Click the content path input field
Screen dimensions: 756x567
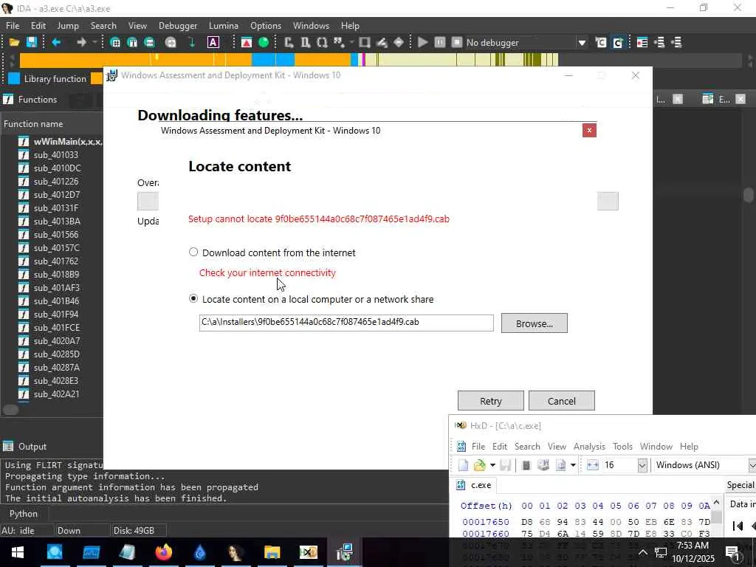click(x=346, y=323)
